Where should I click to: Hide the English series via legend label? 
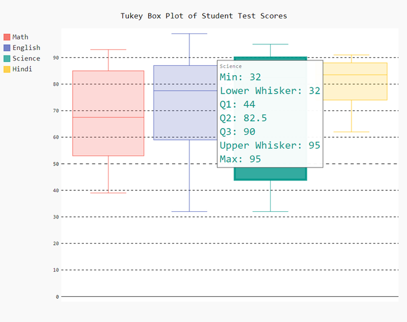26,47
